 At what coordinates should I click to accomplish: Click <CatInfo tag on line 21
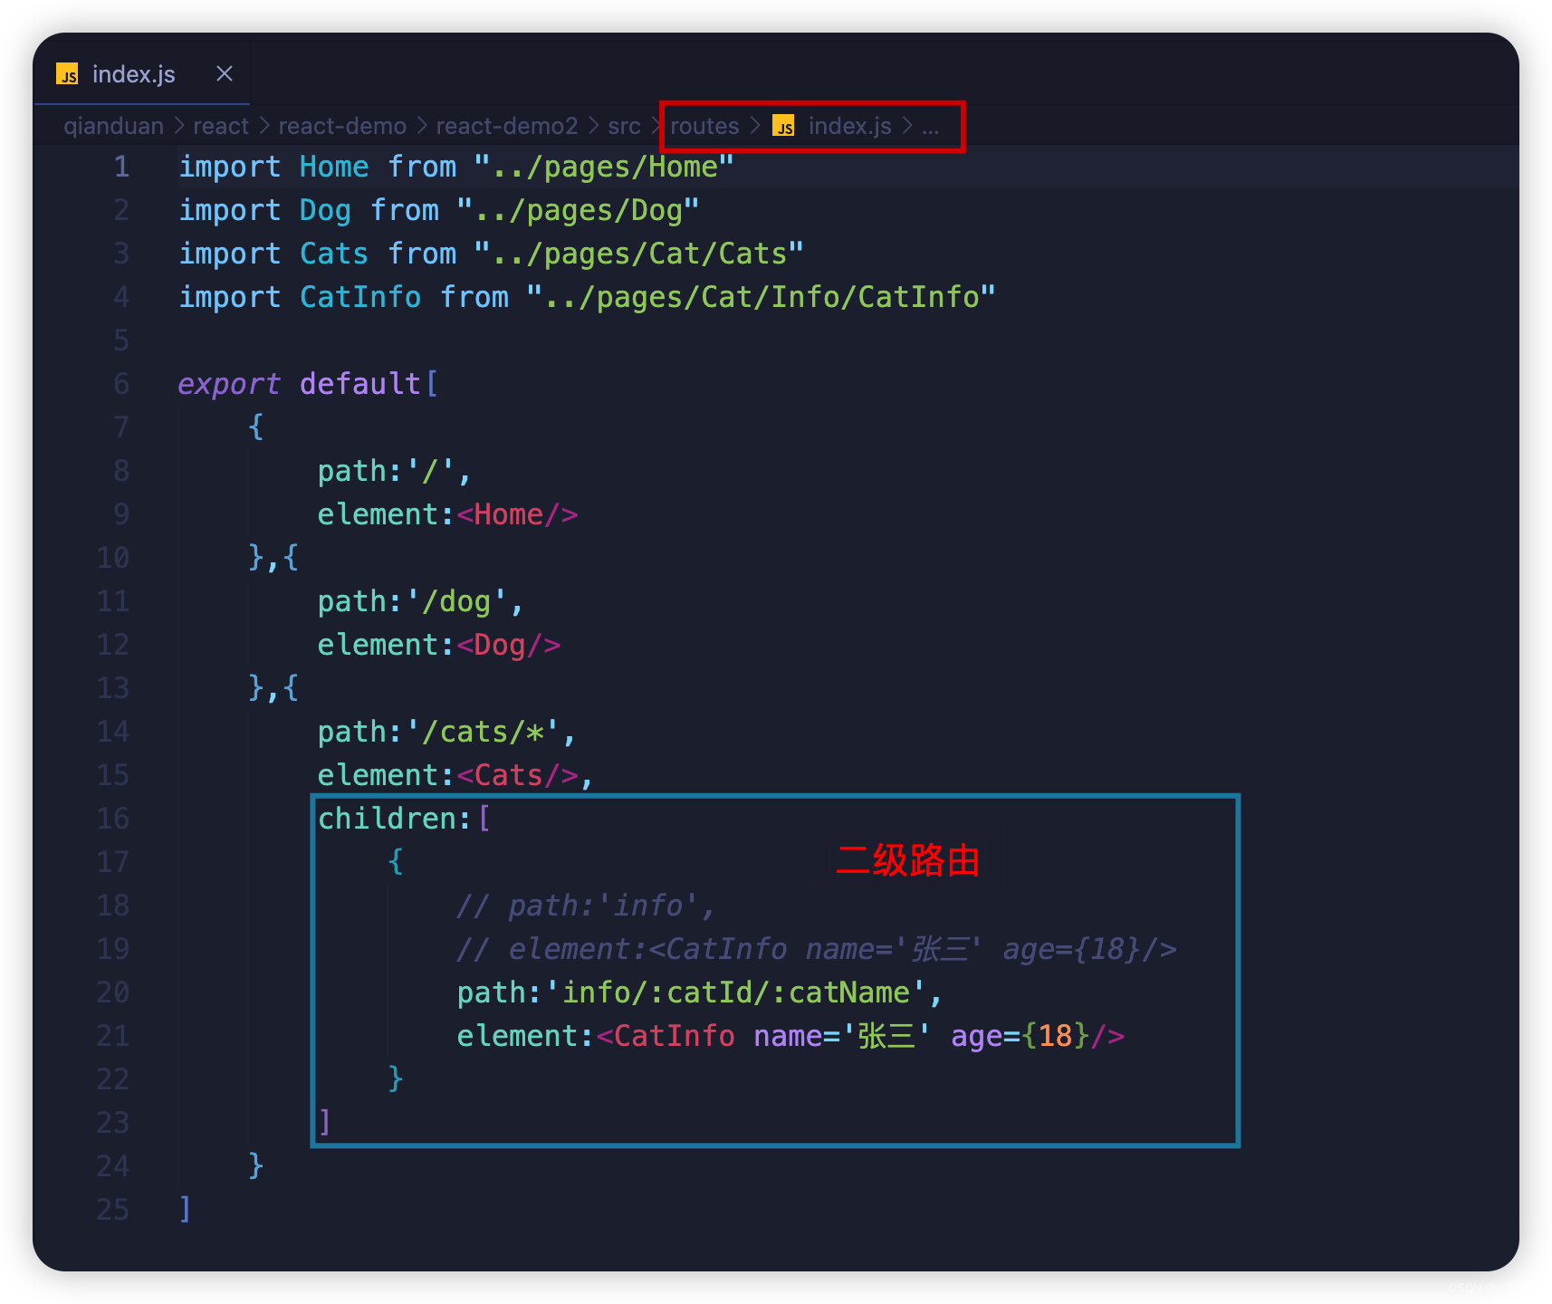[666, 1036]
